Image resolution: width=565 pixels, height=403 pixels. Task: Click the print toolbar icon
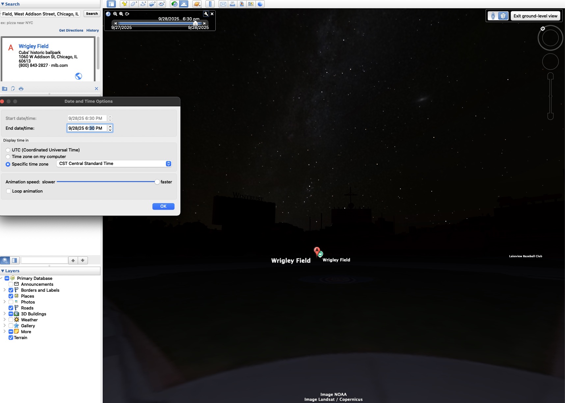pyautogui.click(x=232, y=4)
